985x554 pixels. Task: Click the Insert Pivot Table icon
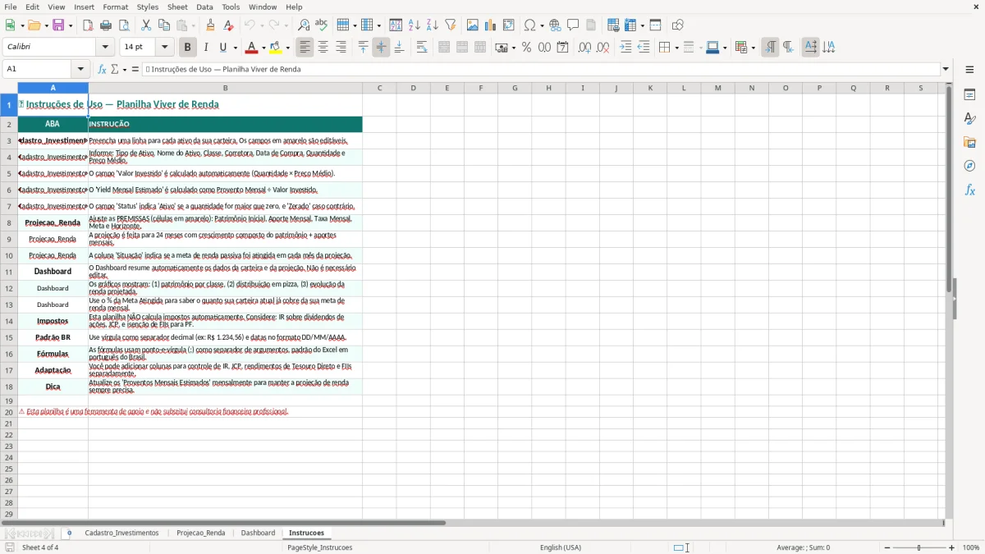(x=509, y=25)
